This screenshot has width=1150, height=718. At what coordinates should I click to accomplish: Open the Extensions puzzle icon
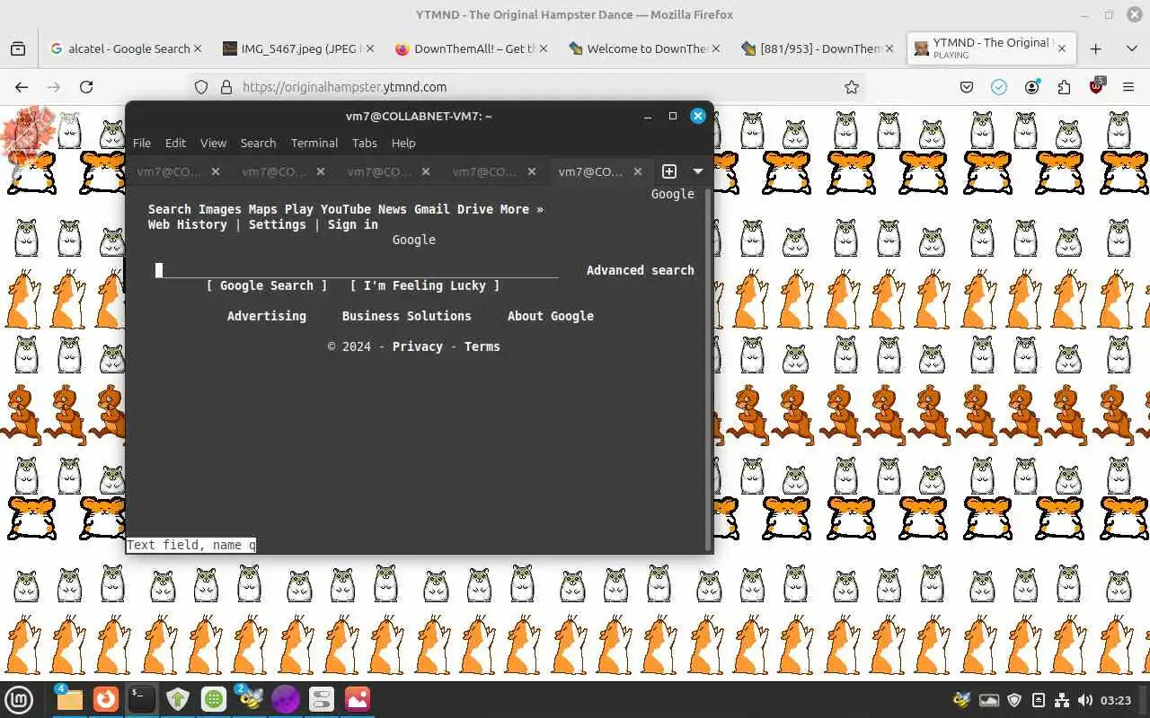(1065, 87)
